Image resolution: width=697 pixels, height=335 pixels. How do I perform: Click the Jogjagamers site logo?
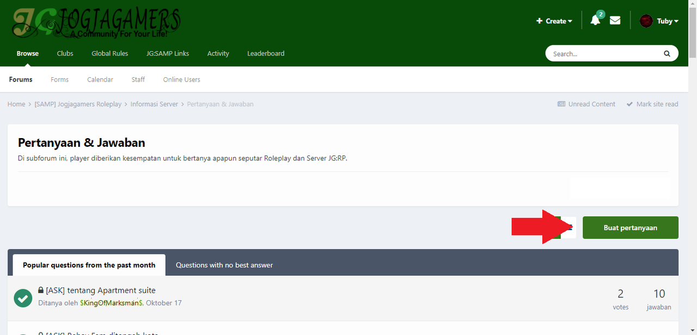96,23
